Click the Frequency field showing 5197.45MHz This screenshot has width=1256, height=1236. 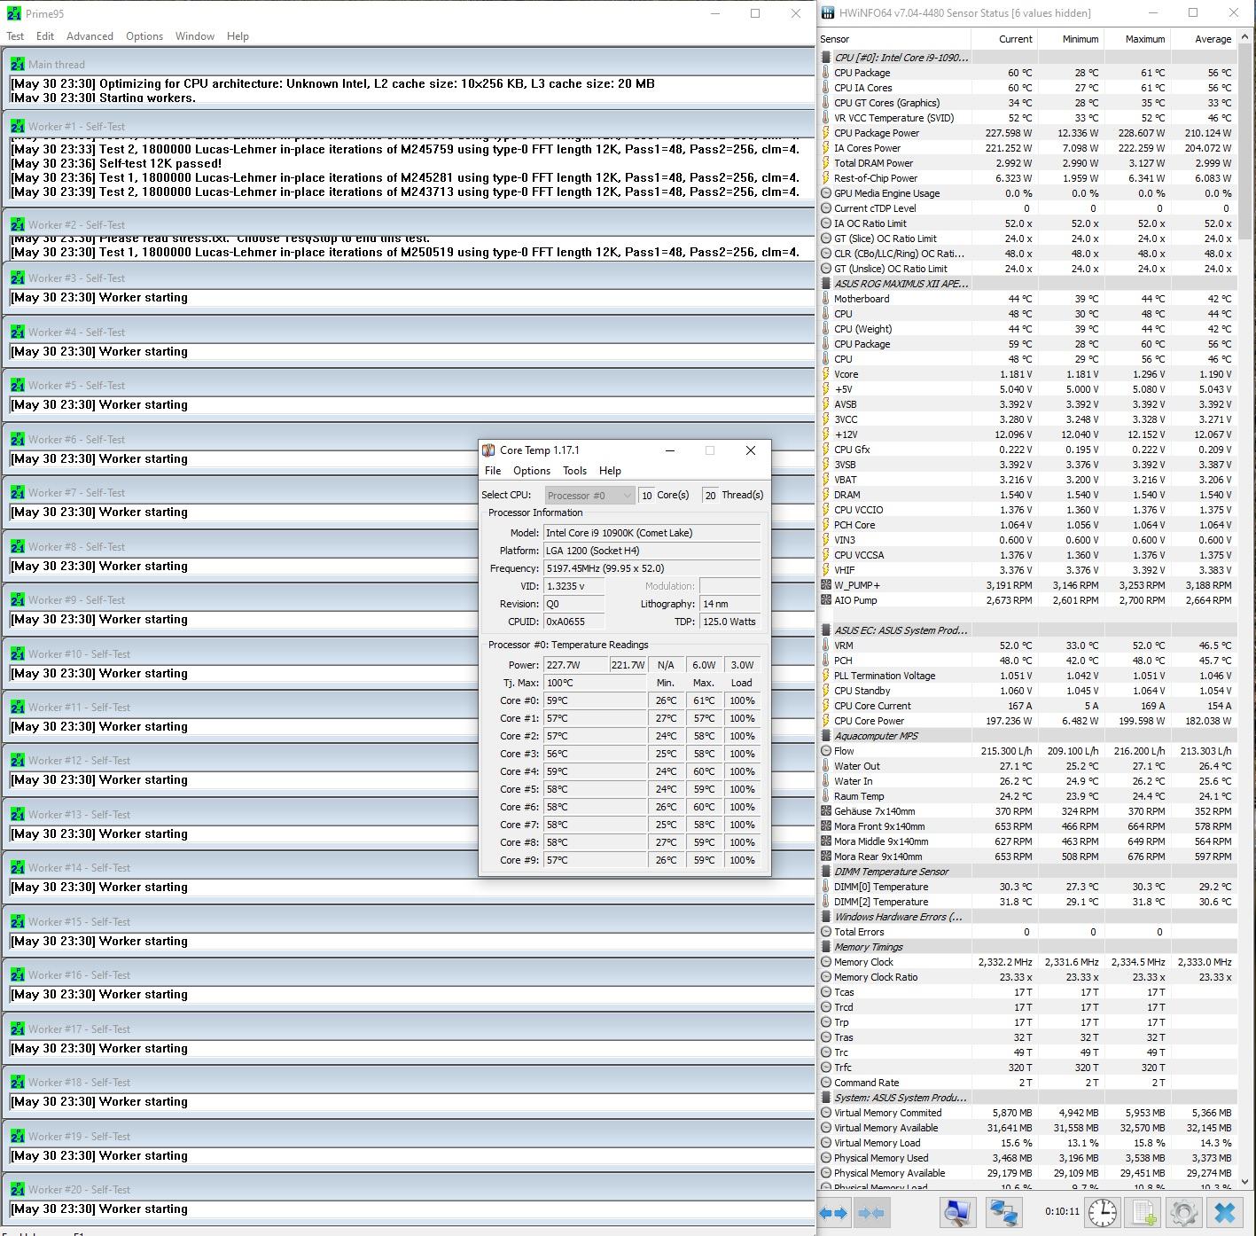pos(651,568)
